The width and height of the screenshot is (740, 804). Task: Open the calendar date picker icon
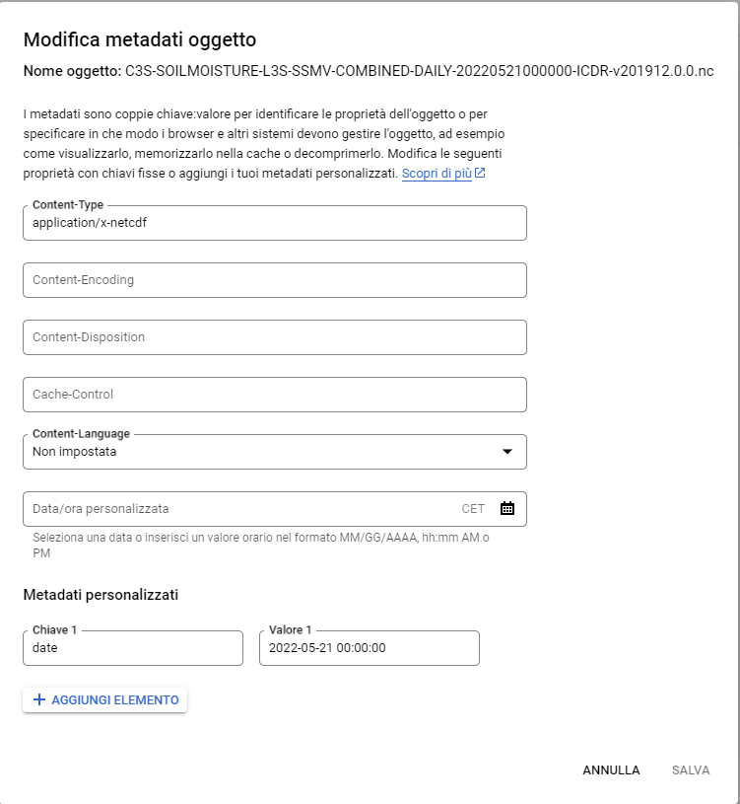click(x=506, y=509)
